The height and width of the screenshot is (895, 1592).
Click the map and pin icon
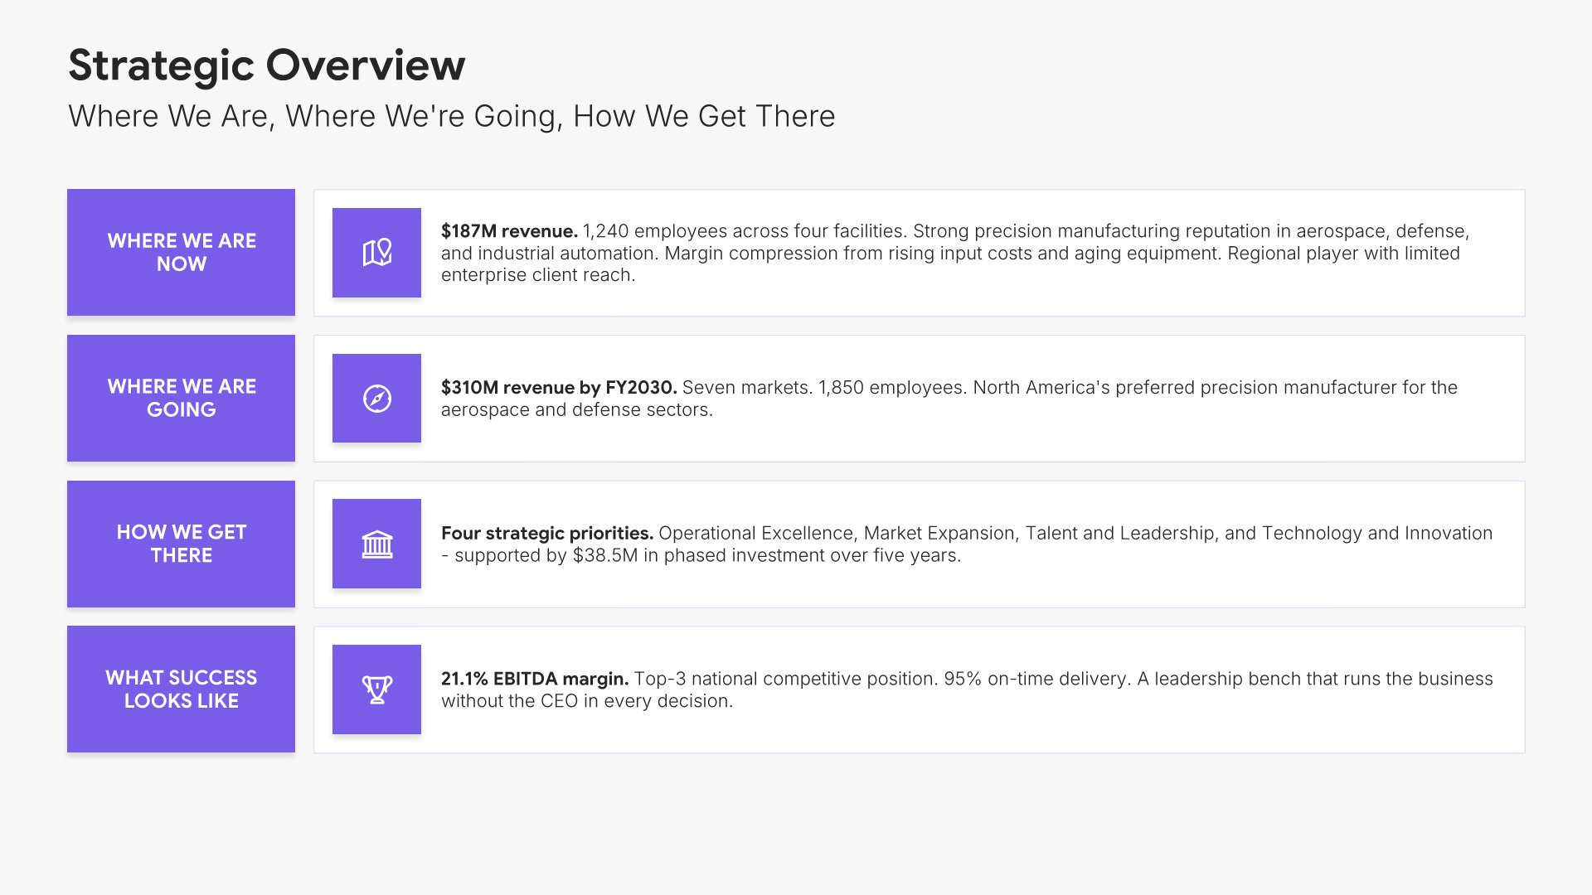[x=376, y=253]
